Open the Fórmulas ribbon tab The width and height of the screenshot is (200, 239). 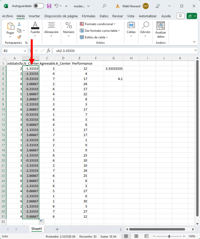tap(89, 16)
